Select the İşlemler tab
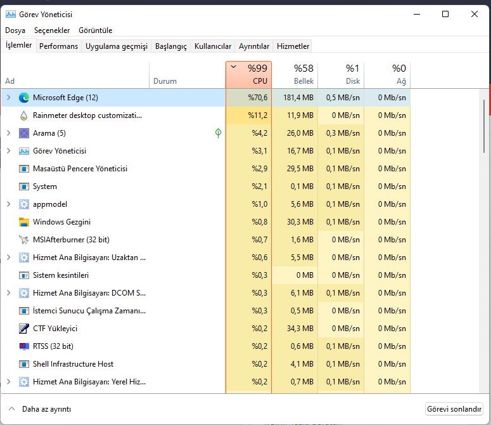The image size is (491, 425). [x=19, y=45]
